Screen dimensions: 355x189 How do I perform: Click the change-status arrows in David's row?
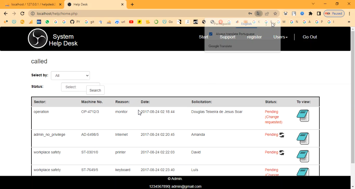pos(282,153)
